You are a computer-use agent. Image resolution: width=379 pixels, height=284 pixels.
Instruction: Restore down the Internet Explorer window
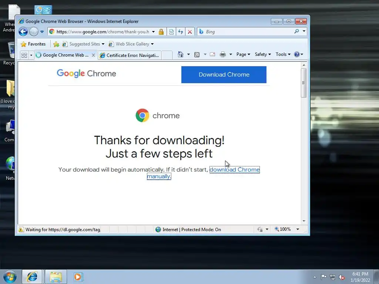click(289, 21)
